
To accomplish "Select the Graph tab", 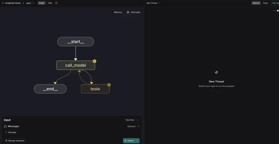I will [41, 3].
